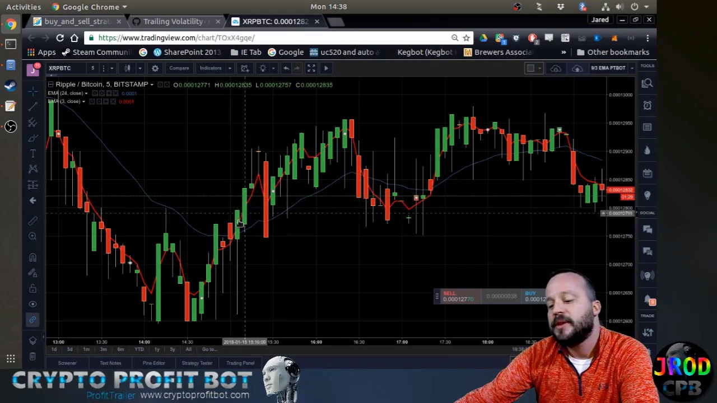Toggle hide all drawings eye icon
The width and height of the screenshot is (717, 403).
32,304
